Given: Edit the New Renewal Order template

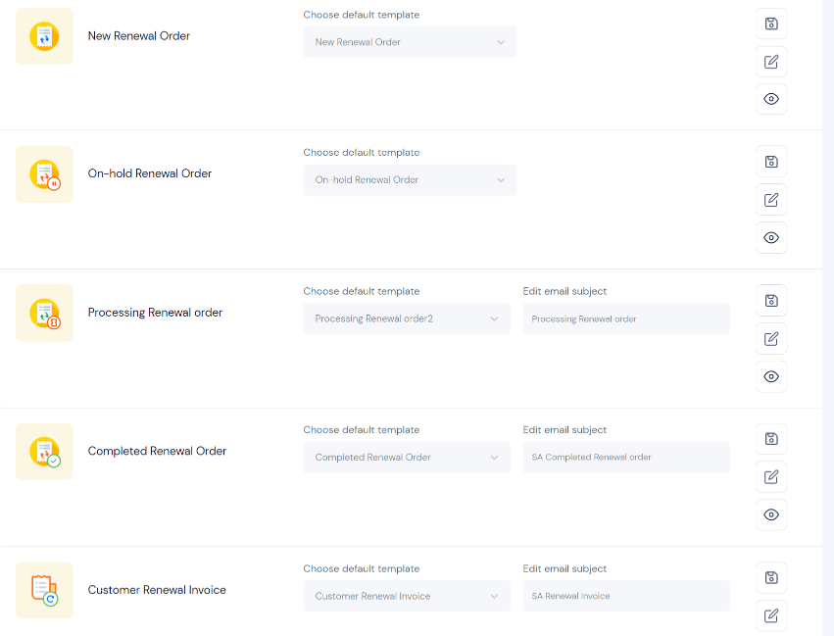Looking at the screenshot, I should click(x=771, y=62).
